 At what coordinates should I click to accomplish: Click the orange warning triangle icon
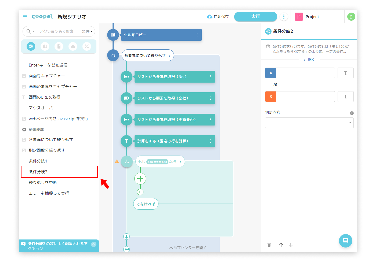click(117, 161)
